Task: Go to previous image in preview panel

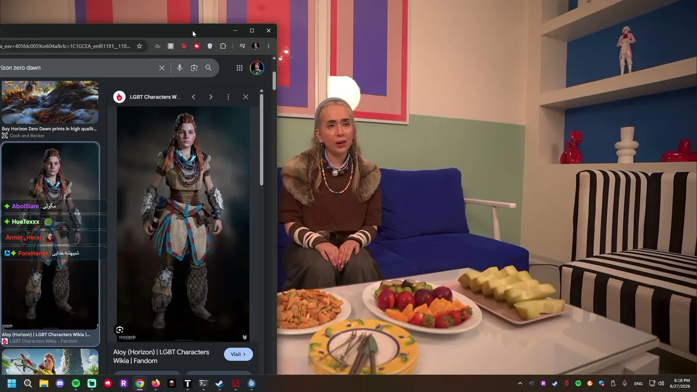Action: point(193,97)
